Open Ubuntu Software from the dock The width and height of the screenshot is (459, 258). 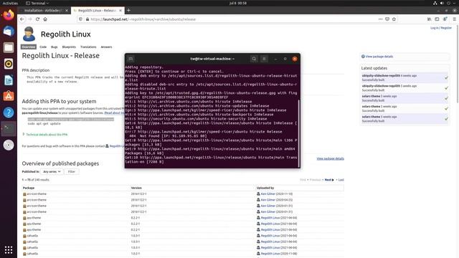click(9, 96)
